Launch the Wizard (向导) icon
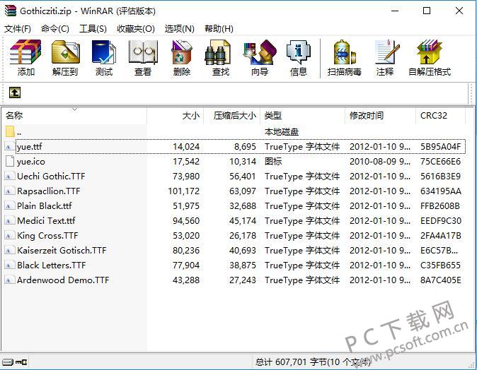Image resolution: width=477 pixels, height=370 pixels. click(x=260, y=52)
